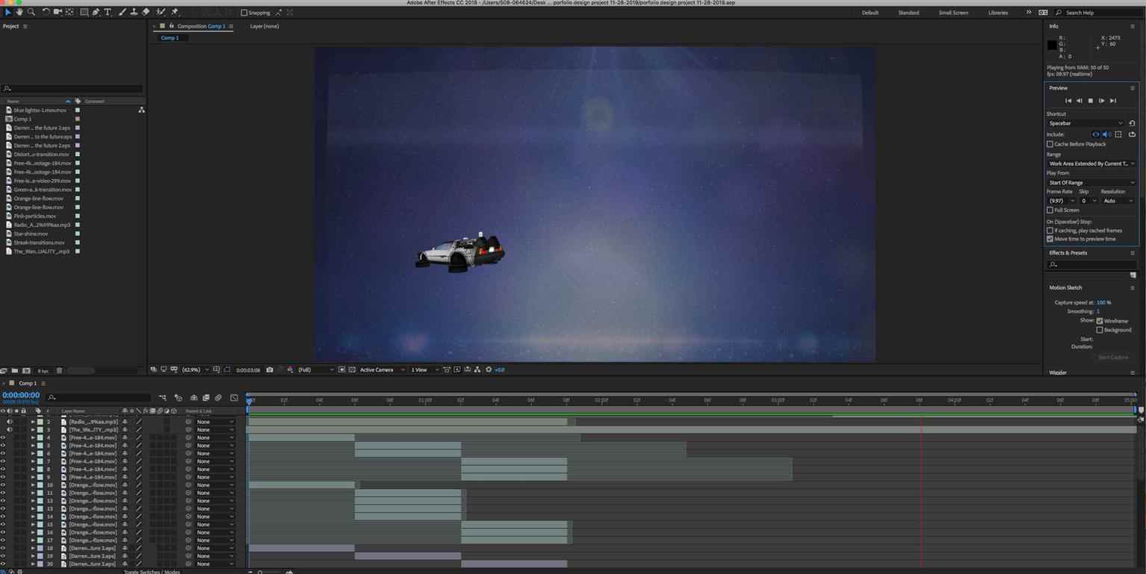Viewport: 1146px width, 574px height.
Task: Hide layer 10 Orange flow video
Action: pyautogui.click(x=3, y=485)
